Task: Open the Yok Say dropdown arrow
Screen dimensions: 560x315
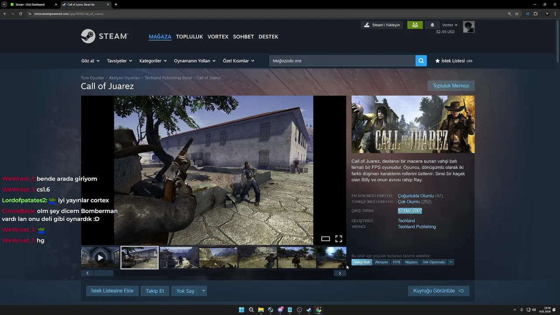Action: click(203, 291)
